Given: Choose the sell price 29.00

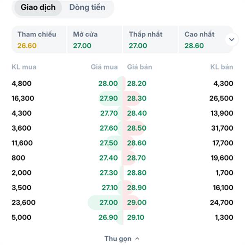Looking at the screenshot, I should (137, 203).
